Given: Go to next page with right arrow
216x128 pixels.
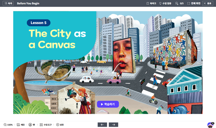Looking at the screenshot, I should click(113, 125).
